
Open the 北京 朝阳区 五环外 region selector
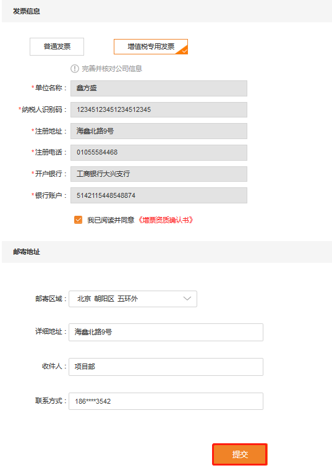pos(133,299)
